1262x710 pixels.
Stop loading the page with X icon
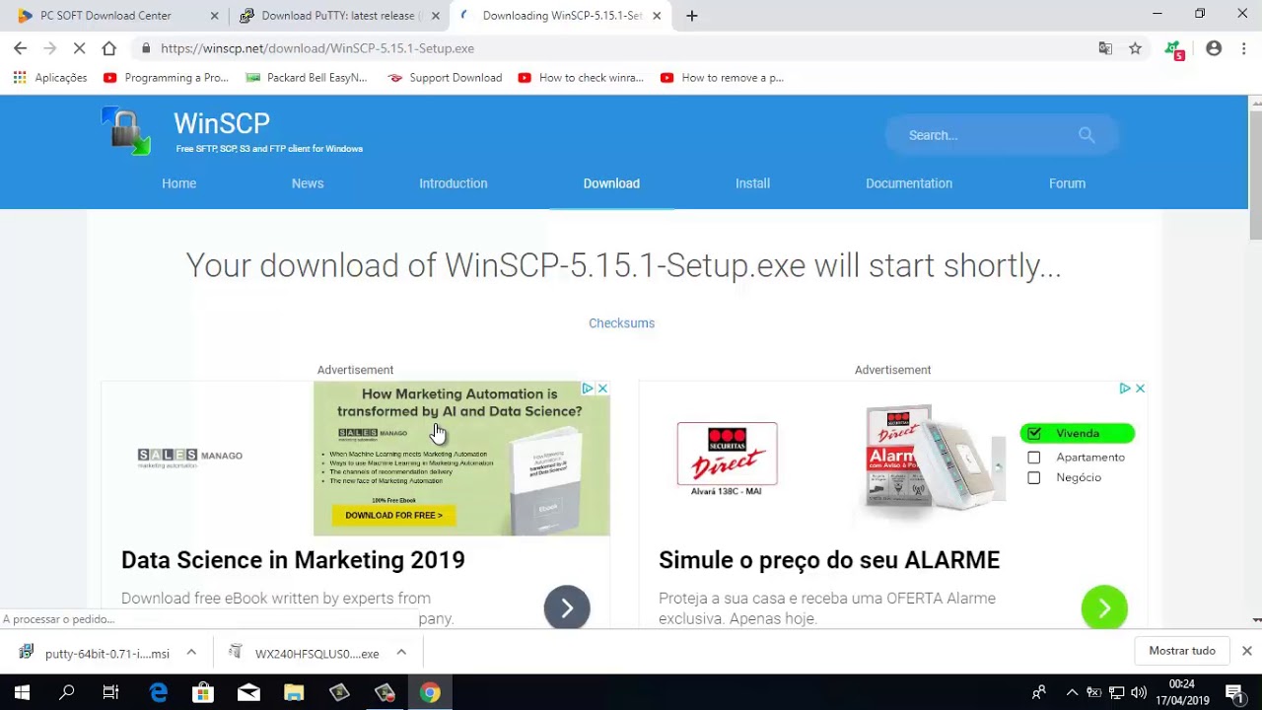pyautogui.click(x=81, y=48)
